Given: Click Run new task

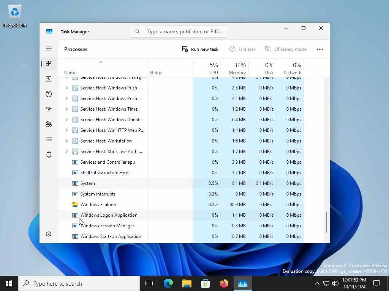Looking at the screenshot, I should 200,49.
